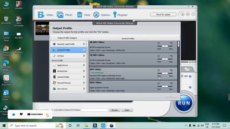Choose 2K MP4 Video profile
The image size is (230, 129).
point(133,59)
